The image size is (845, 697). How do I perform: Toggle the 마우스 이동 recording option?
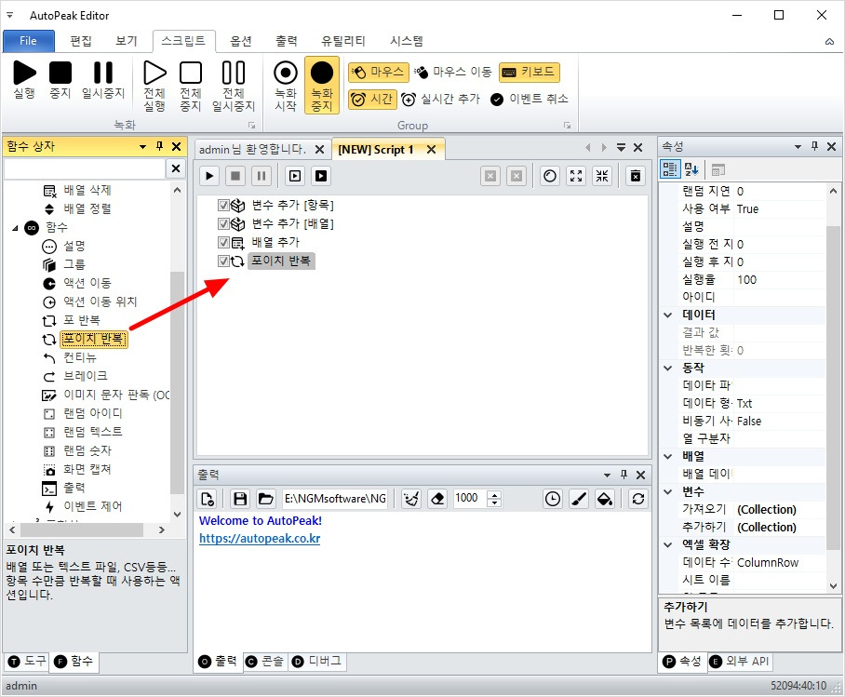(453, 72)
